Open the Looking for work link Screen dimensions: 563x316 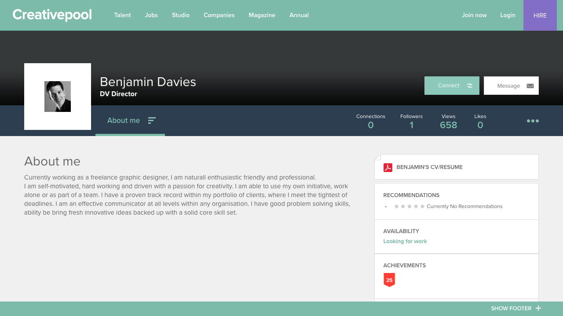click(405, 241)
